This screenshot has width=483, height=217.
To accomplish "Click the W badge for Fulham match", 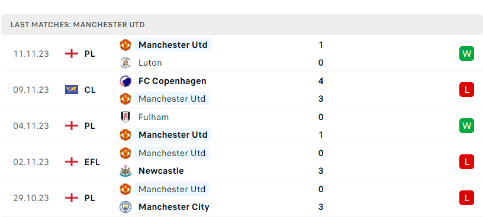I will [466, 126].
